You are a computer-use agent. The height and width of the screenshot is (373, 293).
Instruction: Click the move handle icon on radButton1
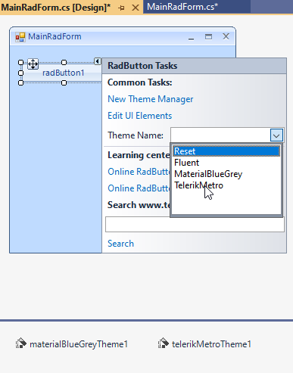(x=33, y=64)
